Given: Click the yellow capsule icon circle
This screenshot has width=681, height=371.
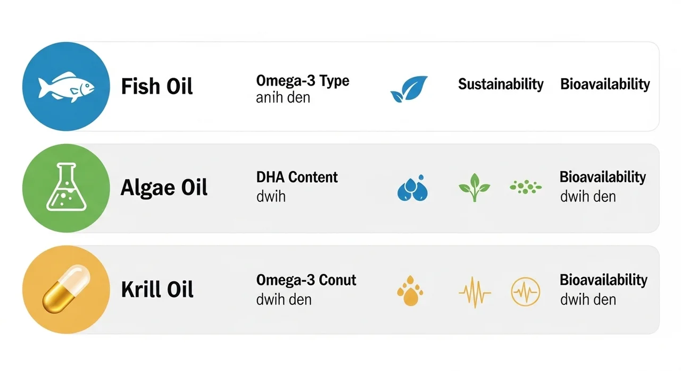Looking at the screenshot, I should 66,290.
